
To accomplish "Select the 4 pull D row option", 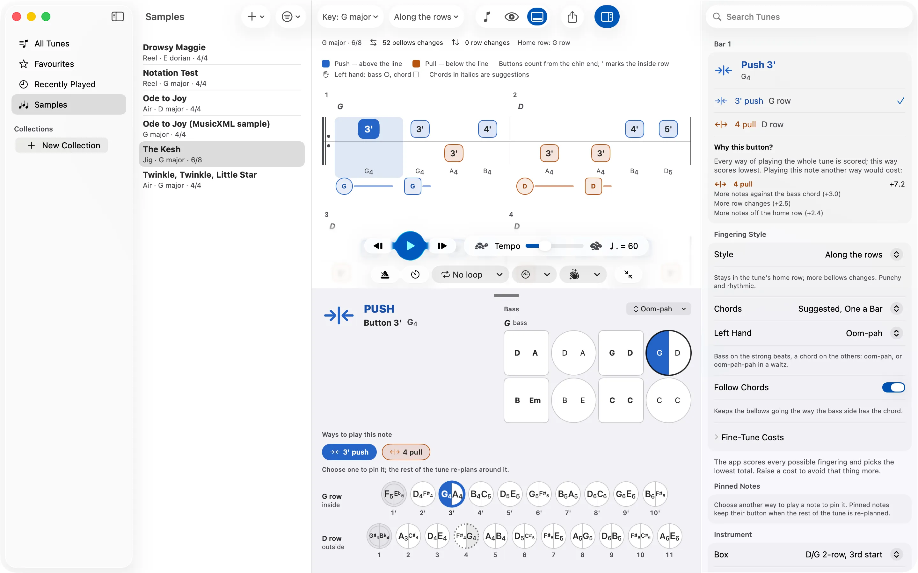I will (x=809, y=124).
